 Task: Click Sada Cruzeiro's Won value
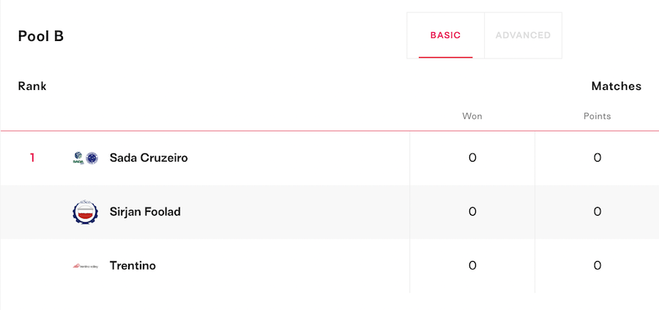[x=472, y=158]
